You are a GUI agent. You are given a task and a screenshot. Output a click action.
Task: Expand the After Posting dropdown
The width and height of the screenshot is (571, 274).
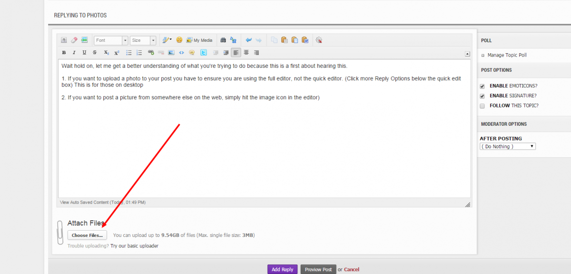click(508, 147)
